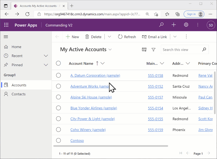The height and width of the screenshot is (159, 217).
Task: Open browser favorites list icon
Action: [x=167, y=14]
